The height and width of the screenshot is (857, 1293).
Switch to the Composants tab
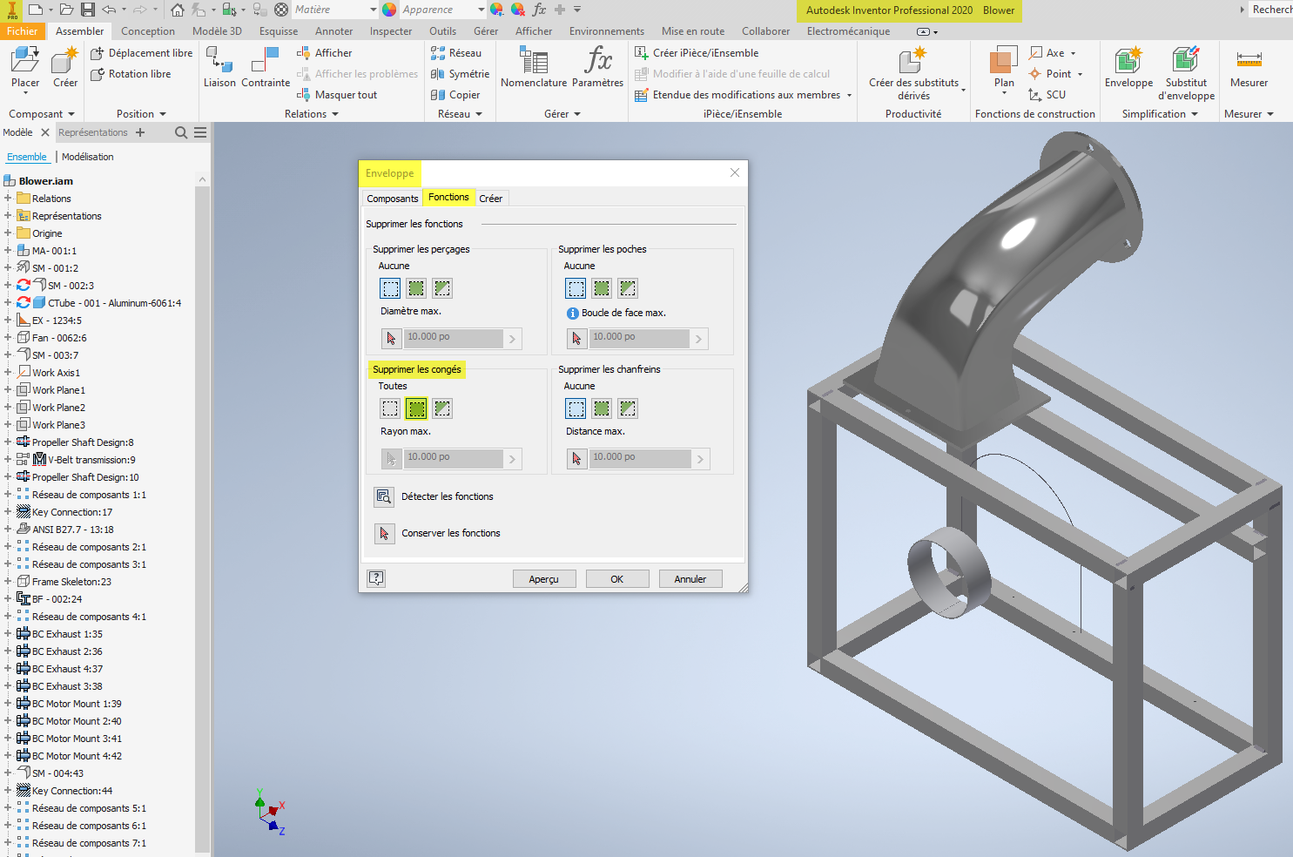click(392, 198)
